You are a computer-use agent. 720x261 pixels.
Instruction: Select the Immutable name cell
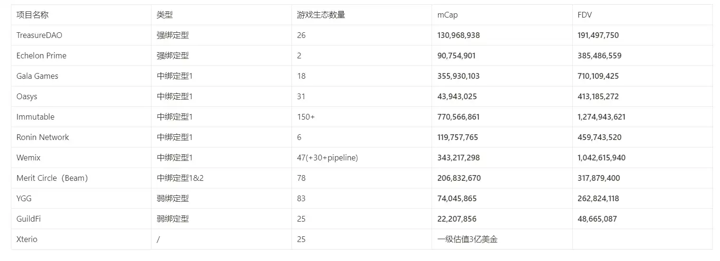pos(35,117)
